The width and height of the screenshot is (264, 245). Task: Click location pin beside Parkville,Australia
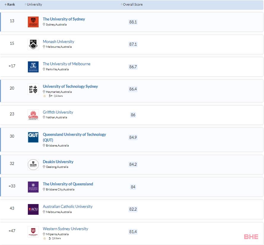tap(44, 69)
